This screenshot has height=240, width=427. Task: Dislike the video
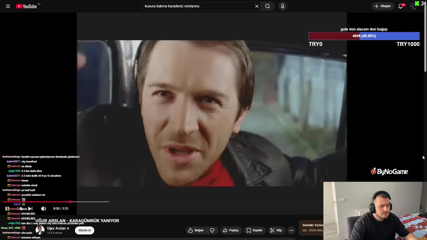(x=212, y=230)
